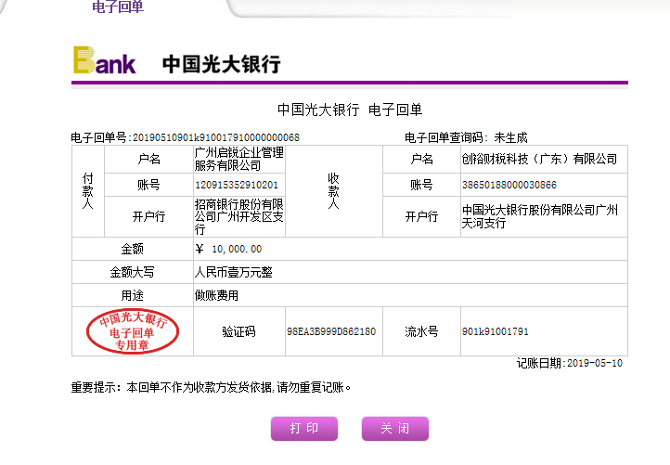Click the 付款人 row header

pos(87,191)
